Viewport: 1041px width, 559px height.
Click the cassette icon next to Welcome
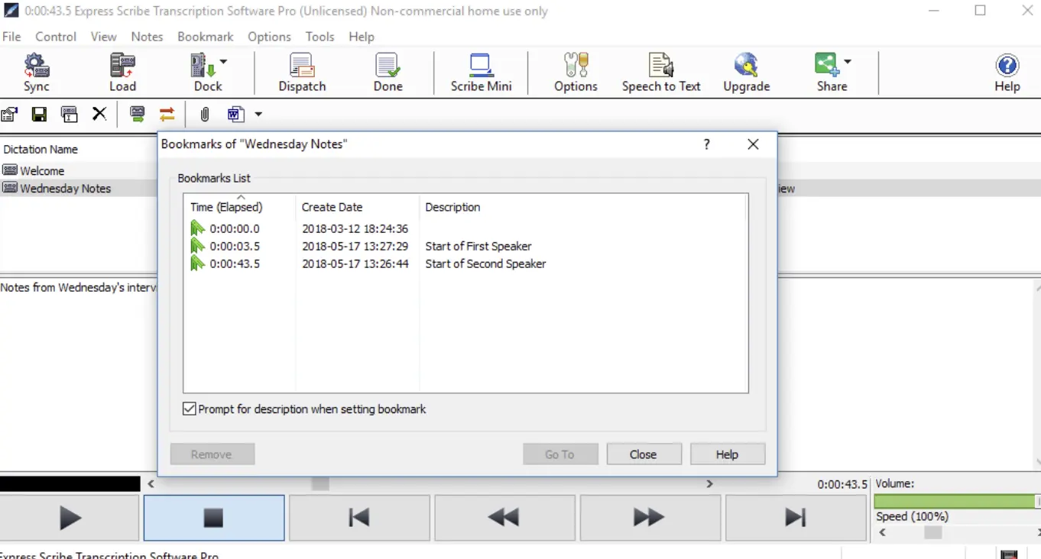pyautogui.click(x=10, y=170)
